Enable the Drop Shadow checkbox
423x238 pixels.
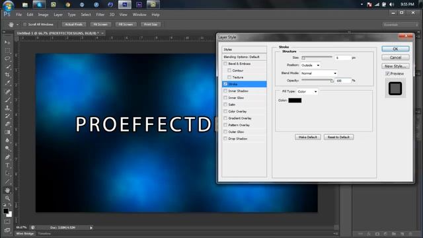click(x=225, y=138)
